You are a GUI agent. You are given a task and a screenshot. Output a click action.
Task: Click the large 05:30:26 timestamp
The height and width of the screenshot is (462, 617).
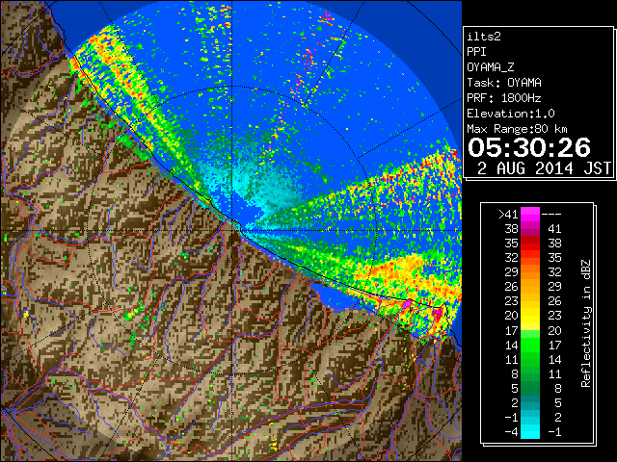pos(529,147)
